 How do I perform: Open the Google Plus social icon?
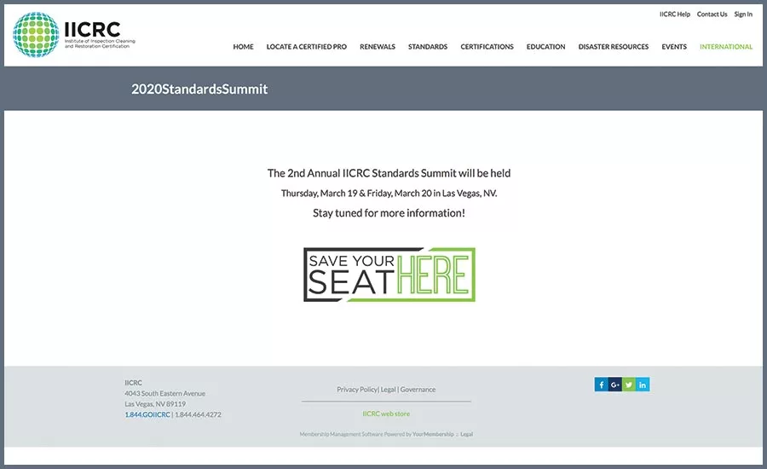tap(614, 385)
